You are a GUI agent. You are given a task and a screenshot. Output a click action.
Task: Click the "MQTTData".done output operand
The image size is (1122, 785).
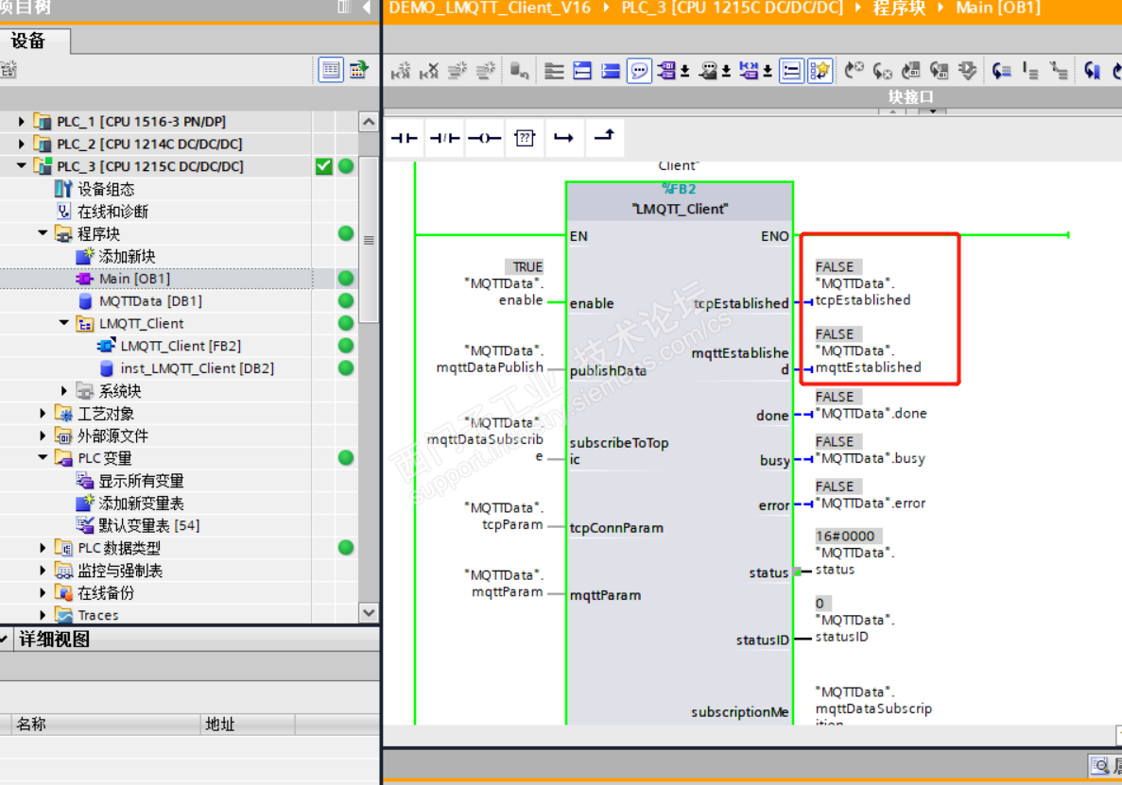coord(871,413)
